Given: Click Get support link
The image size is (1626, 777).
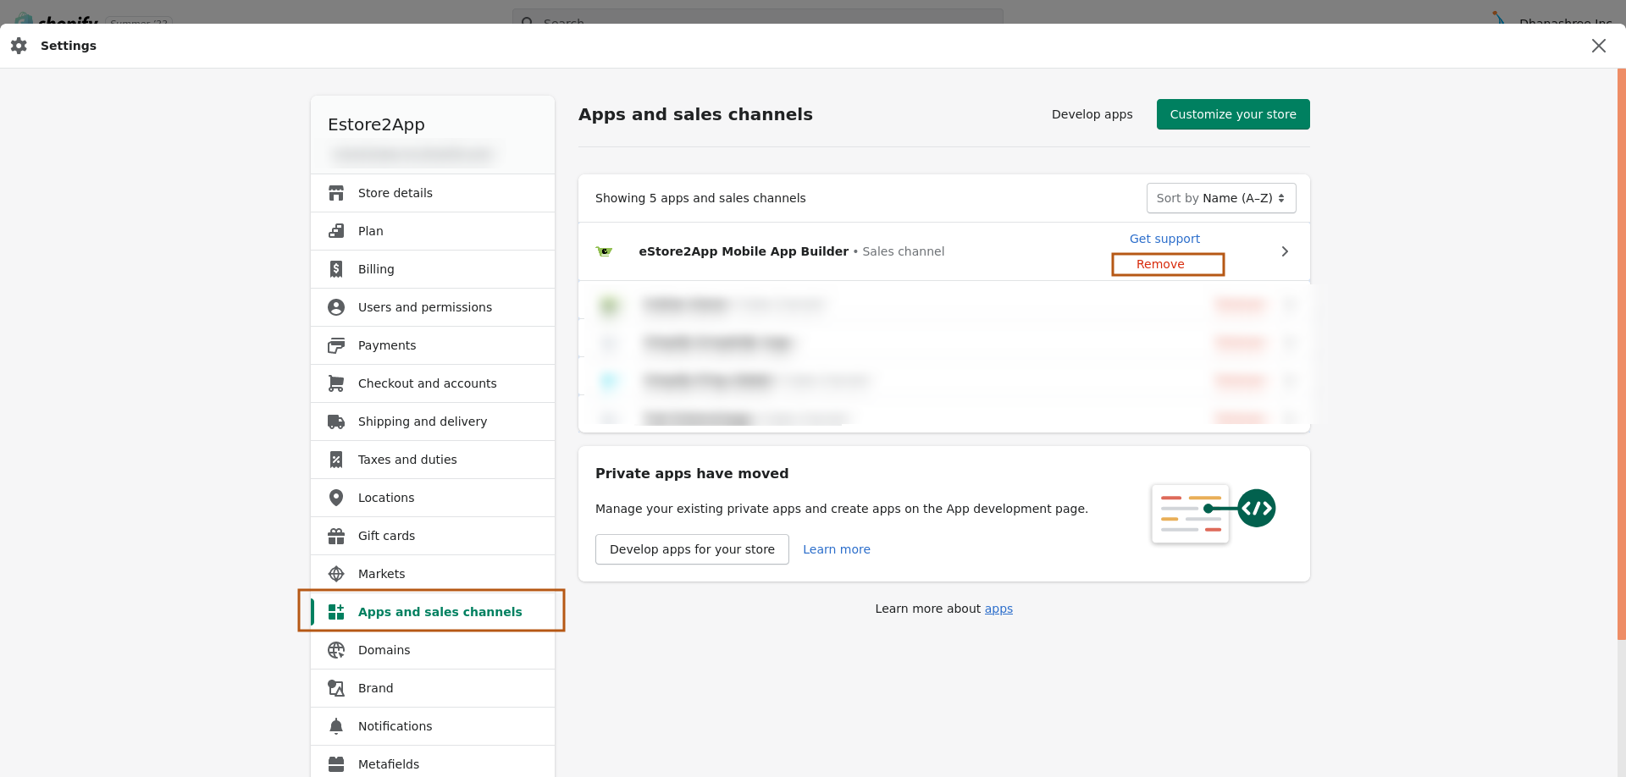Looking at the screenshot, I should [x=1164, y=239].
